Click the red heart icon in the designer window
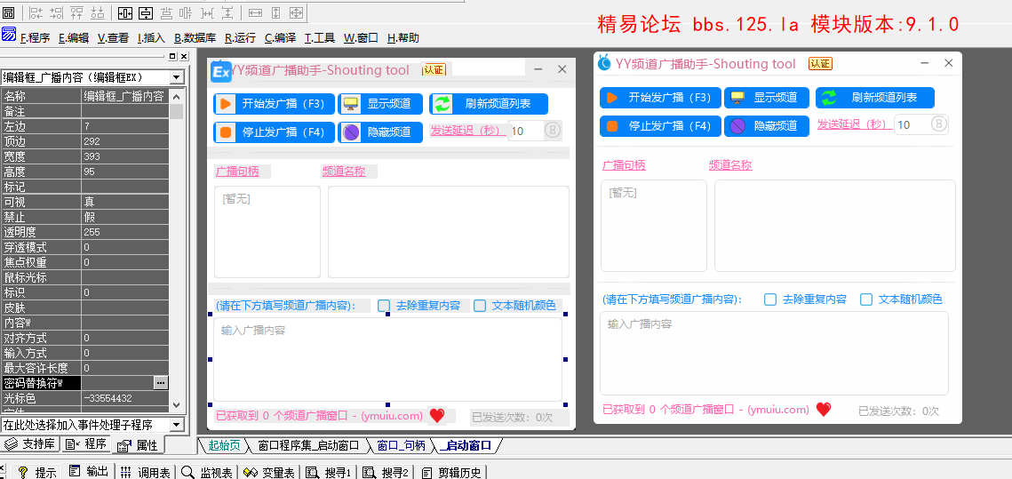This screenshot has width=1012, height=479. pos(437,415)
